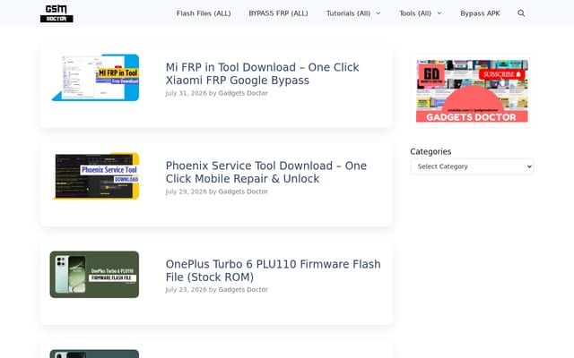
Task: Open Mi FRP in Tool Download article
Action: pyautogui.click(x=262, y=73)
